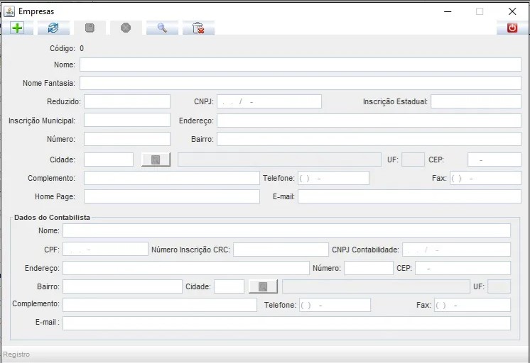Click the accountant CPF field
This screenshot has width=530, height=363.
tap(105, 250)
